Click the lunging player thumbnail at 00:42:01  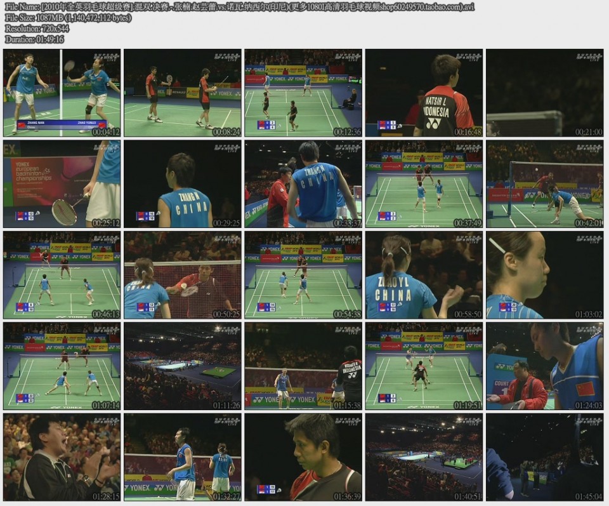[544, 184]
